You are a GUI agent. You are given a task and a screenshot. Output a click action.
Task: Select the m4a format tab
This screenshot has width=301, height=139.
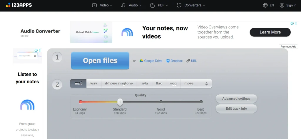coord(144,84)
